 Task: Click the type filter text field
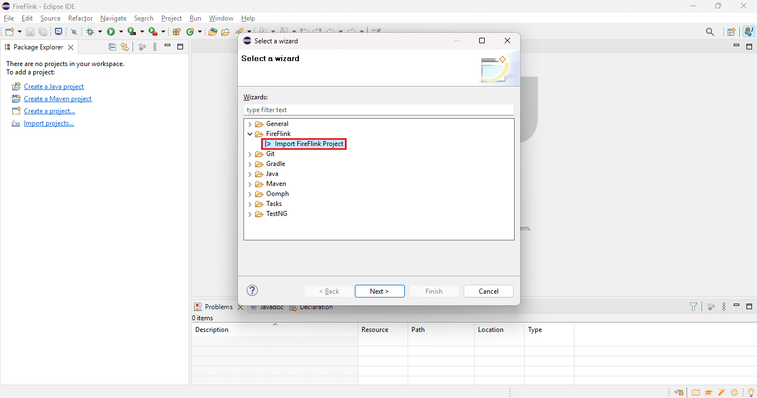click(x=379, y=110)
